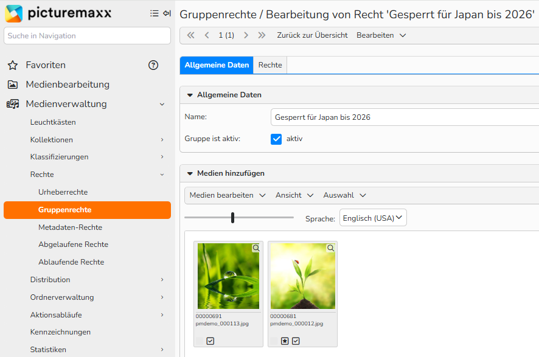Click the picturemaxx logo
539x357 pixels.
point(58,13)
